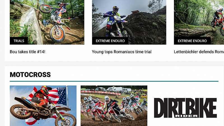
Task: Open Young tops Romaniacs time trial headline
Action: point(122,52)
